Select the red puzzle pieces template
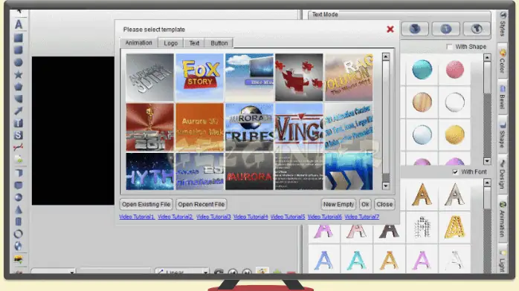This screenshot has height=291, width=519. coord(299,77)
